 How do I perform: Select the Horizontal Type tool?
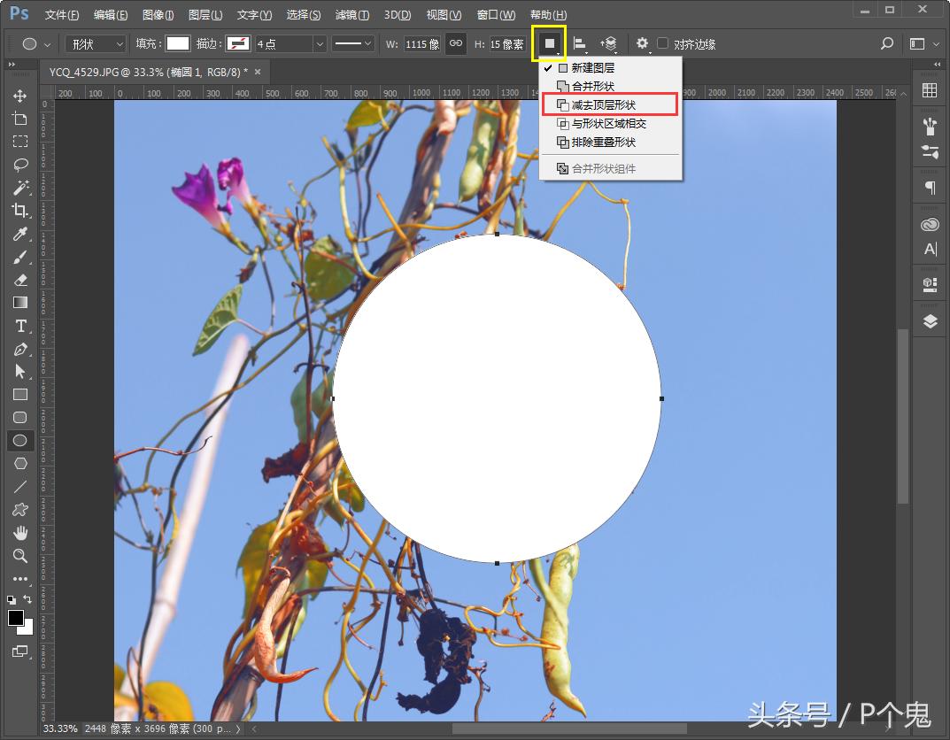(20, 326)
